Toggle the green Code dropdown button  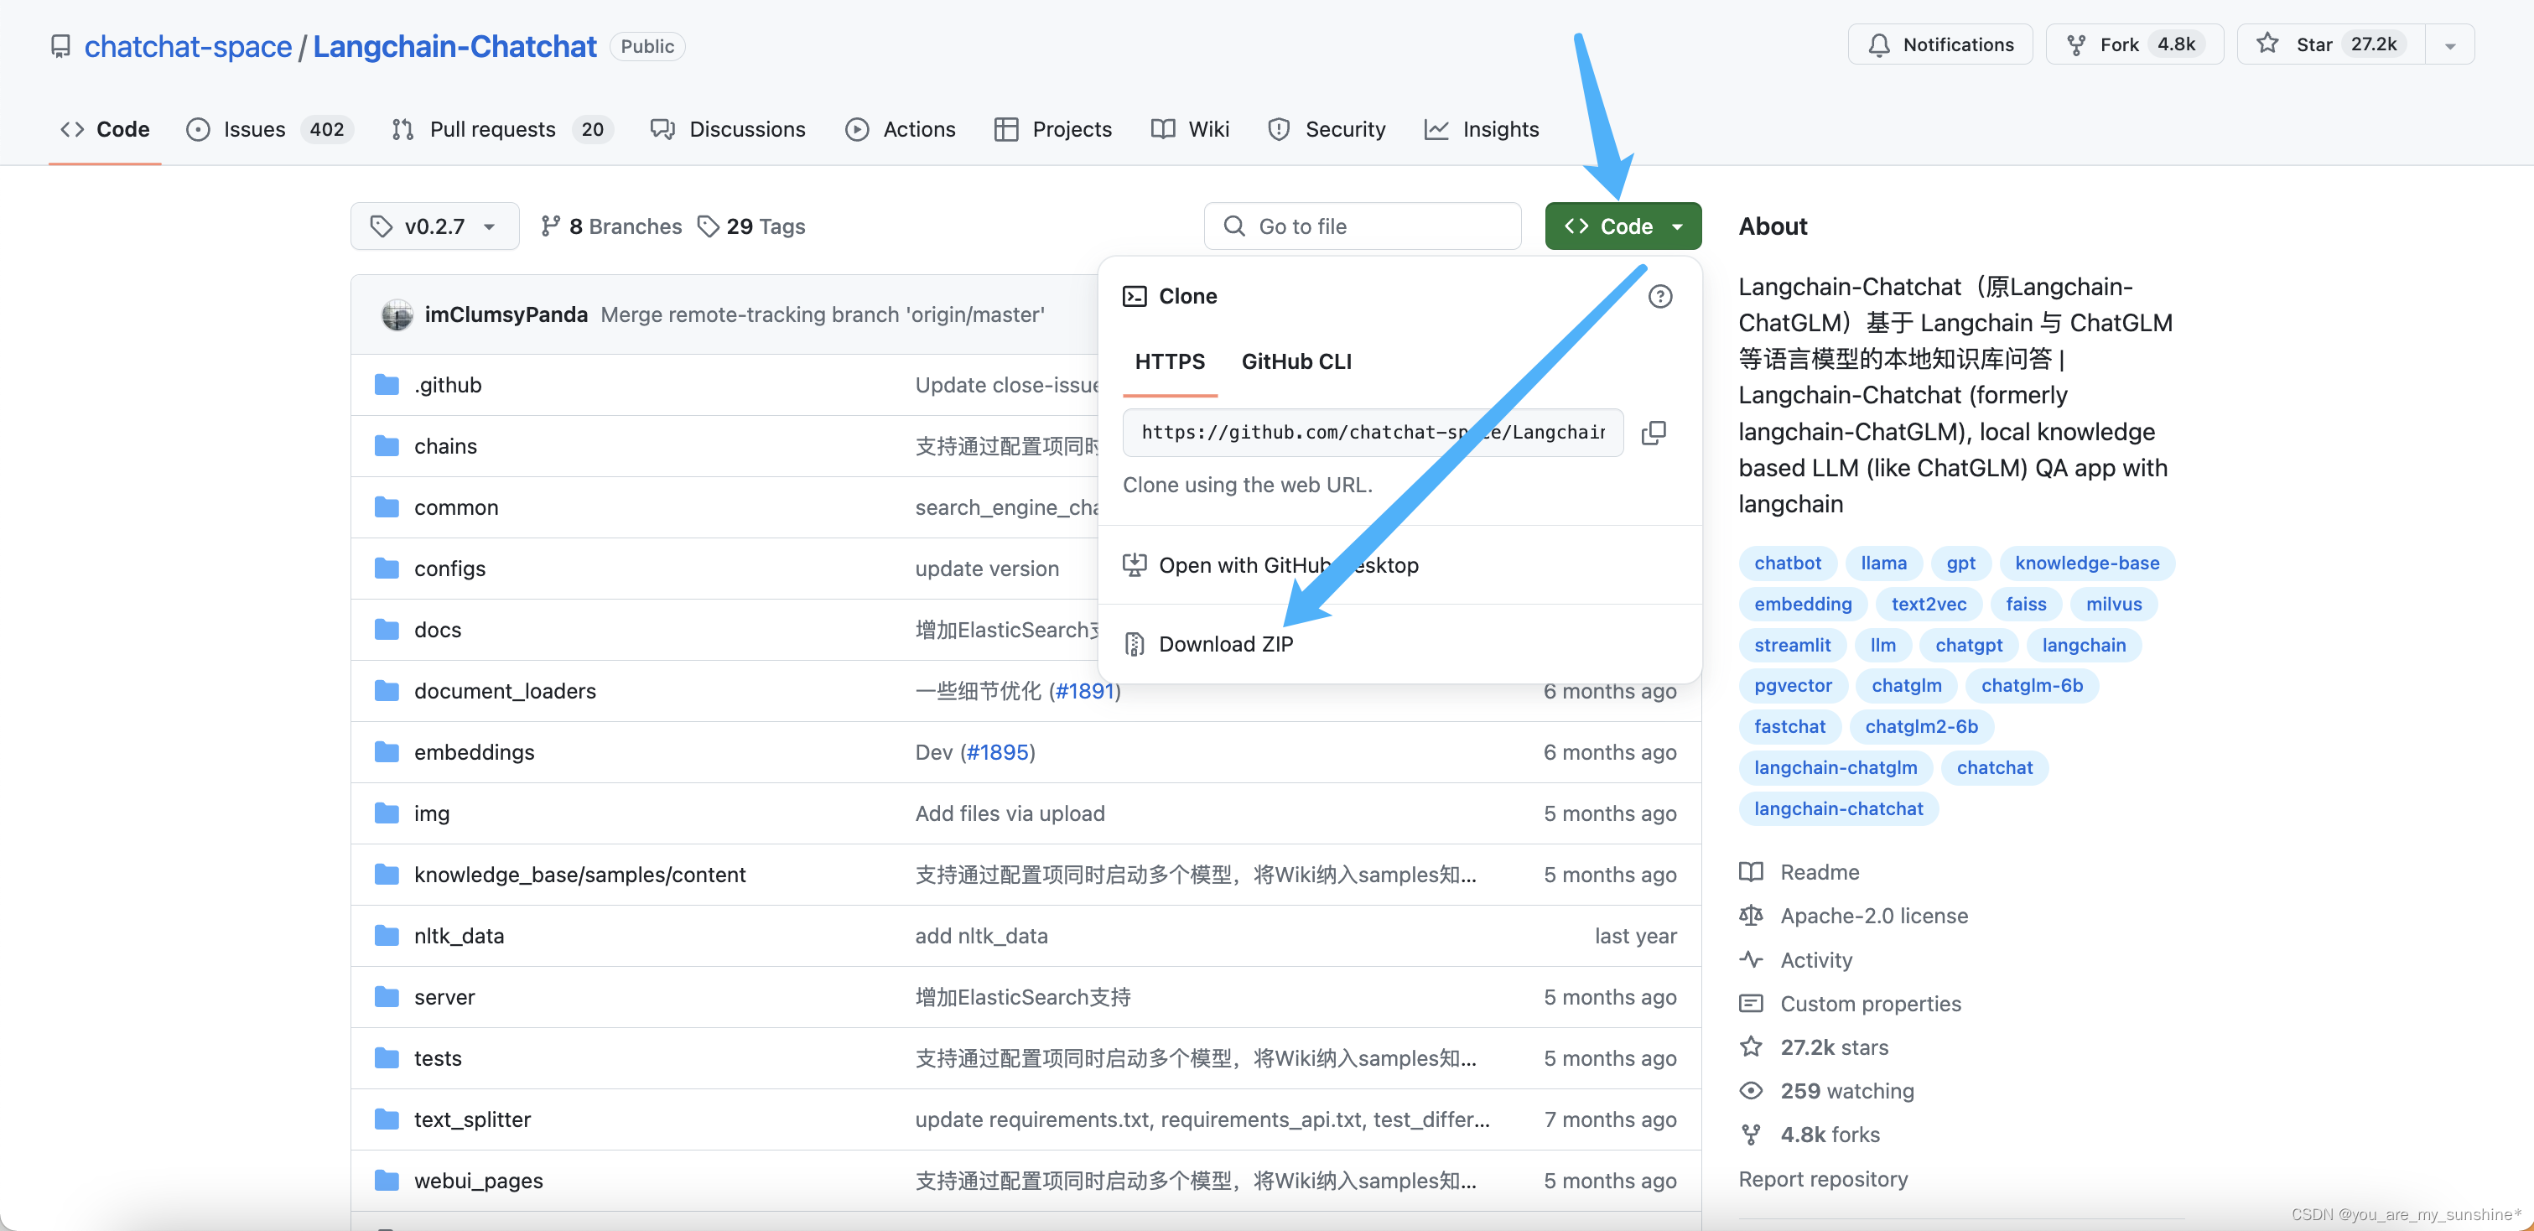1623,226
